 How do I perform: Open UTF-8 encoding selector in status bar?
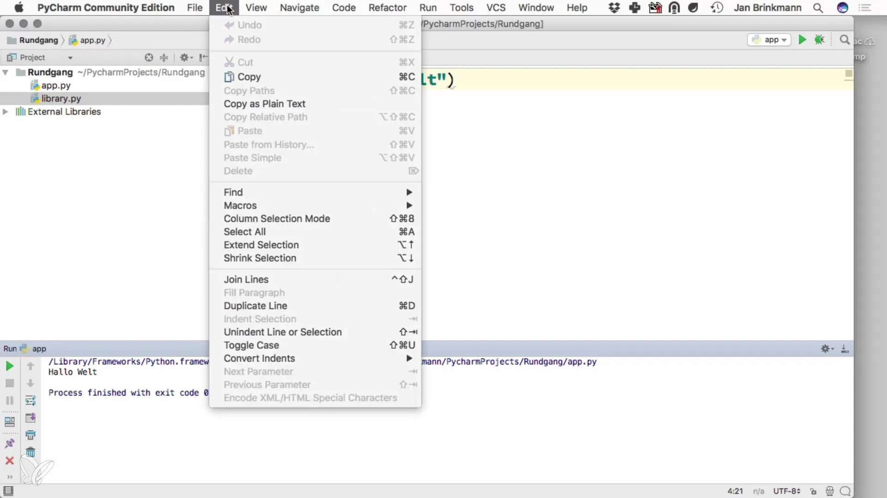coord(787,492)
